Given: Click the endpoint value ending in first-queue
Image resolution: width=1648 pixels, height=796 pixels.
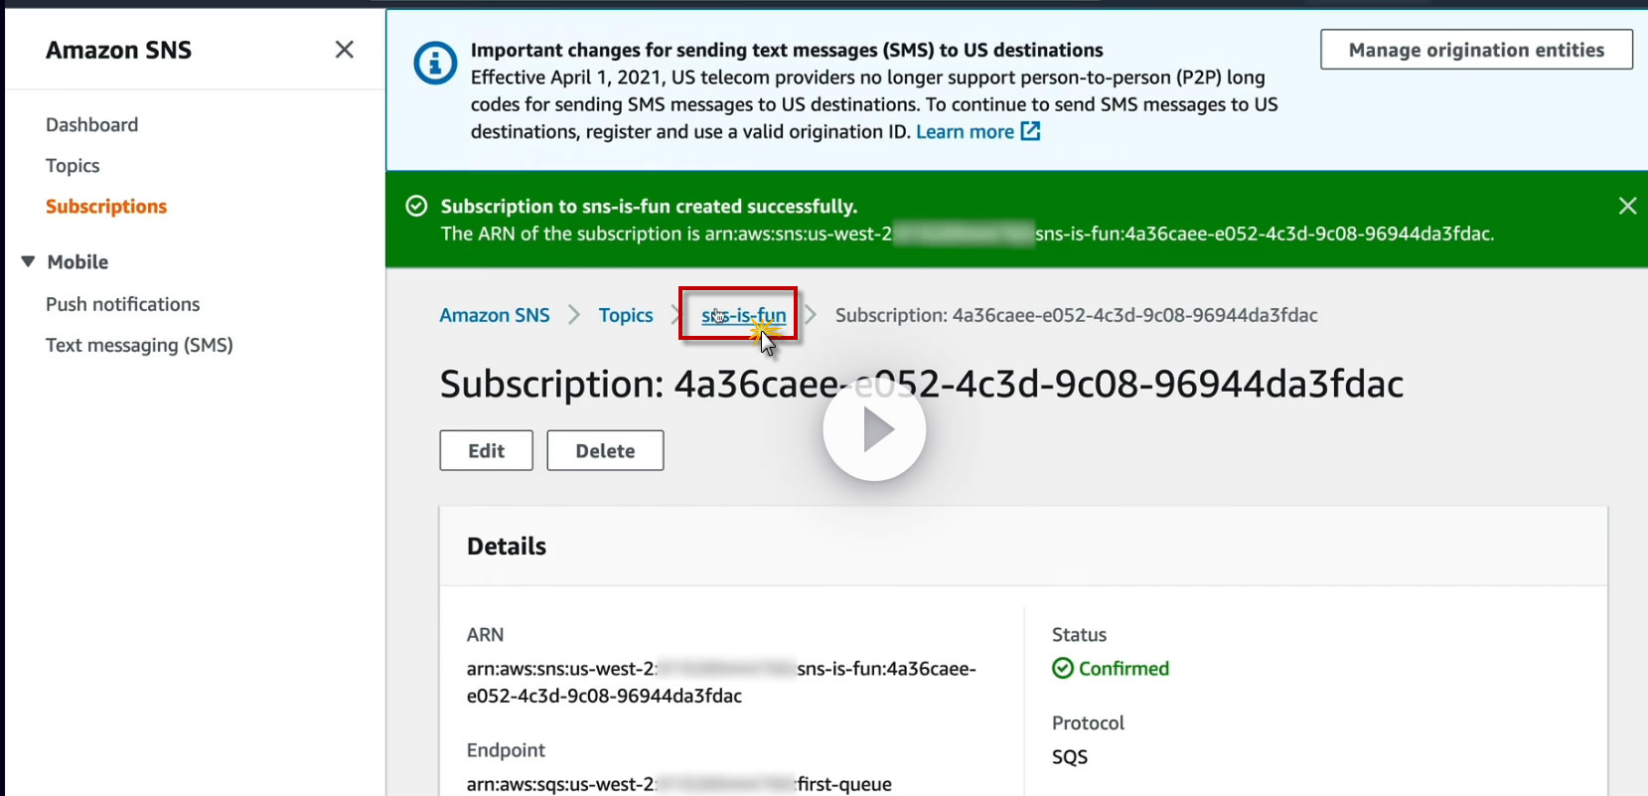Looking at the screenshot, I should 679,784.
